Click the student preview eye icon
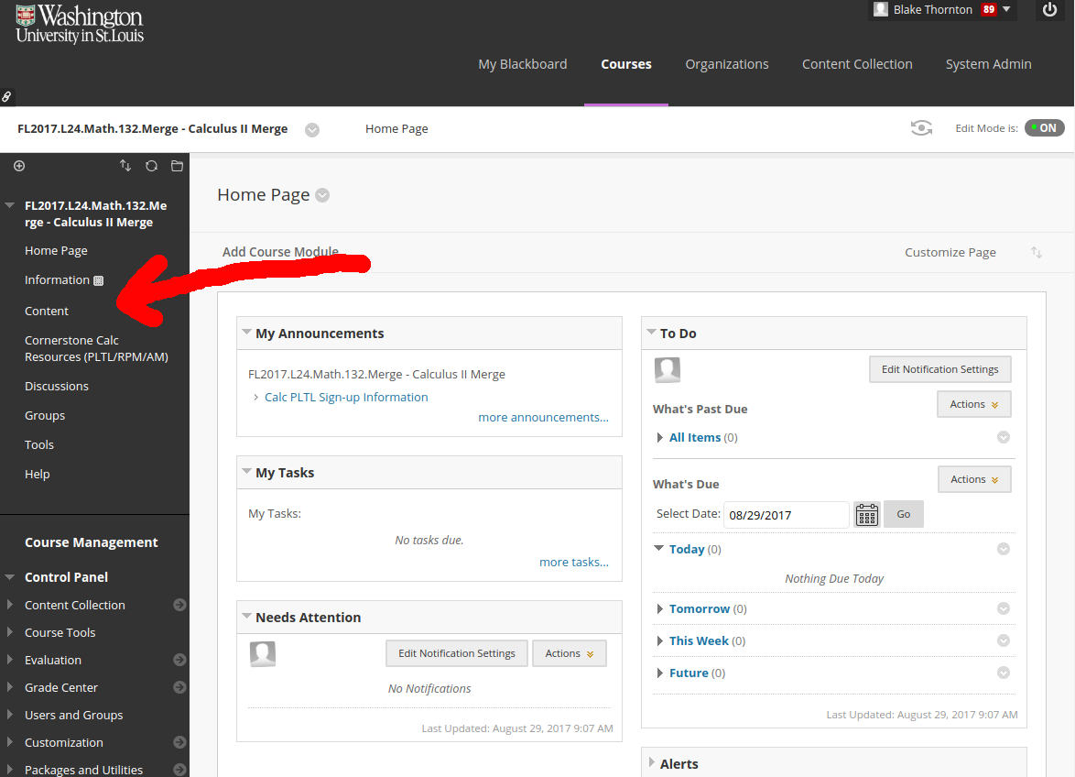The width and height of the screenshot is (1075, 777). [921, 128]
